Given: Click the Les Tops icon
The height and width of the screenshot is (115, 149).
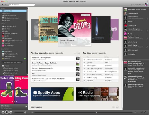Looking at the screenshot, I should click(3, 29).
